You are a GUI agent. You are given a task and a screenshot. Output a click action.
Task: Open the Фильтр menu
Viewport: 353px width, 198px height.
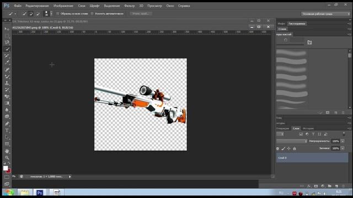tap(130, 6)
